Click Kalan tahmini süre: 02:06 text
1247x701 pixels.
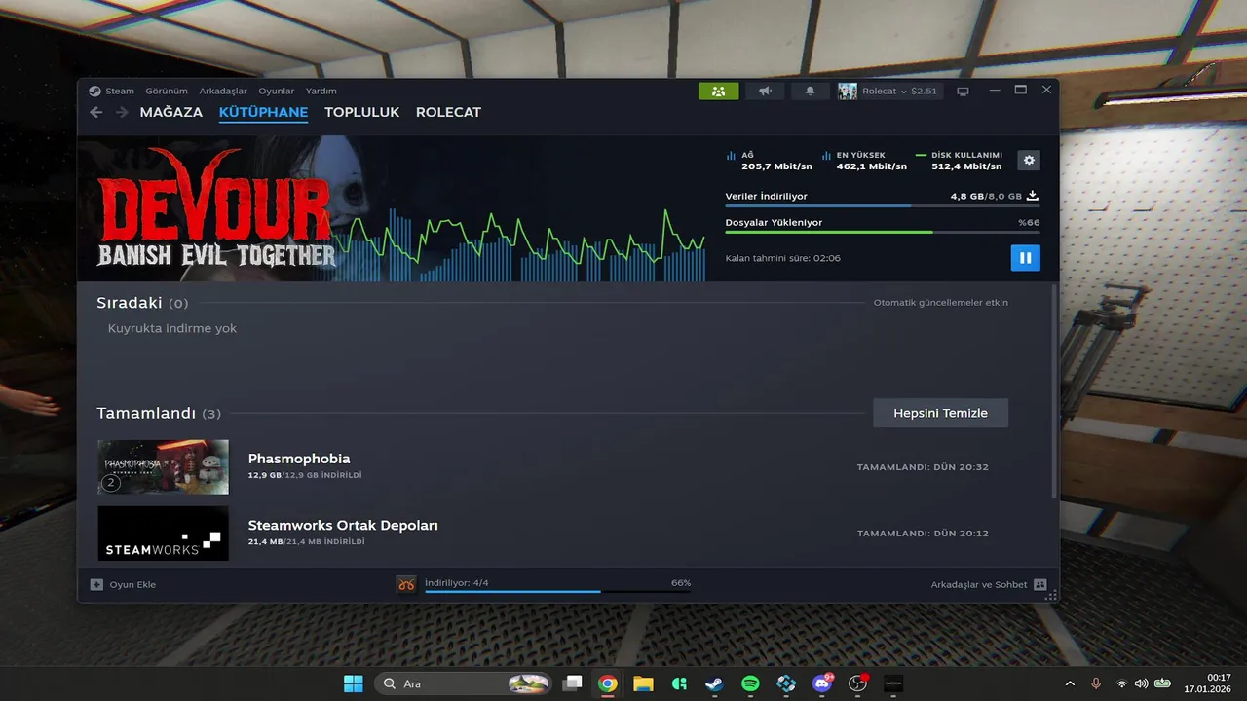[x=782, y=258]
